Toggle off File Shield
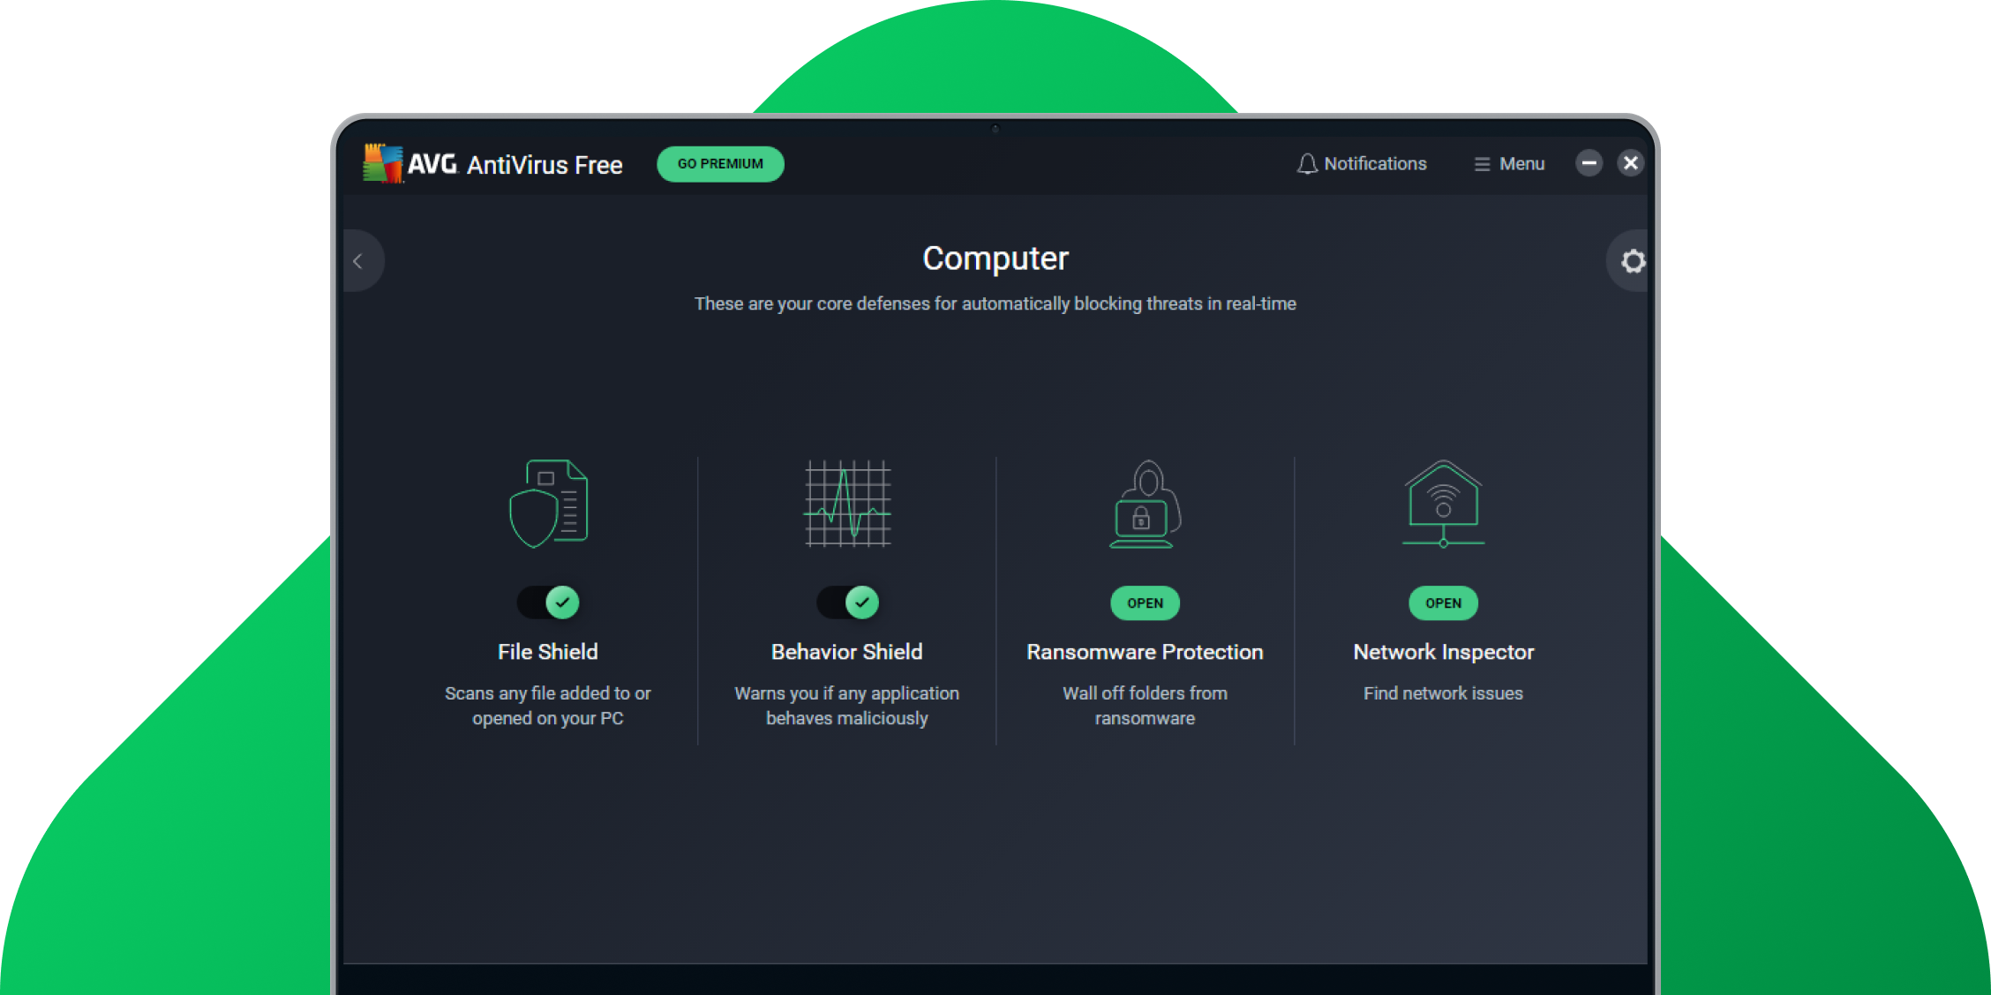 548,602
